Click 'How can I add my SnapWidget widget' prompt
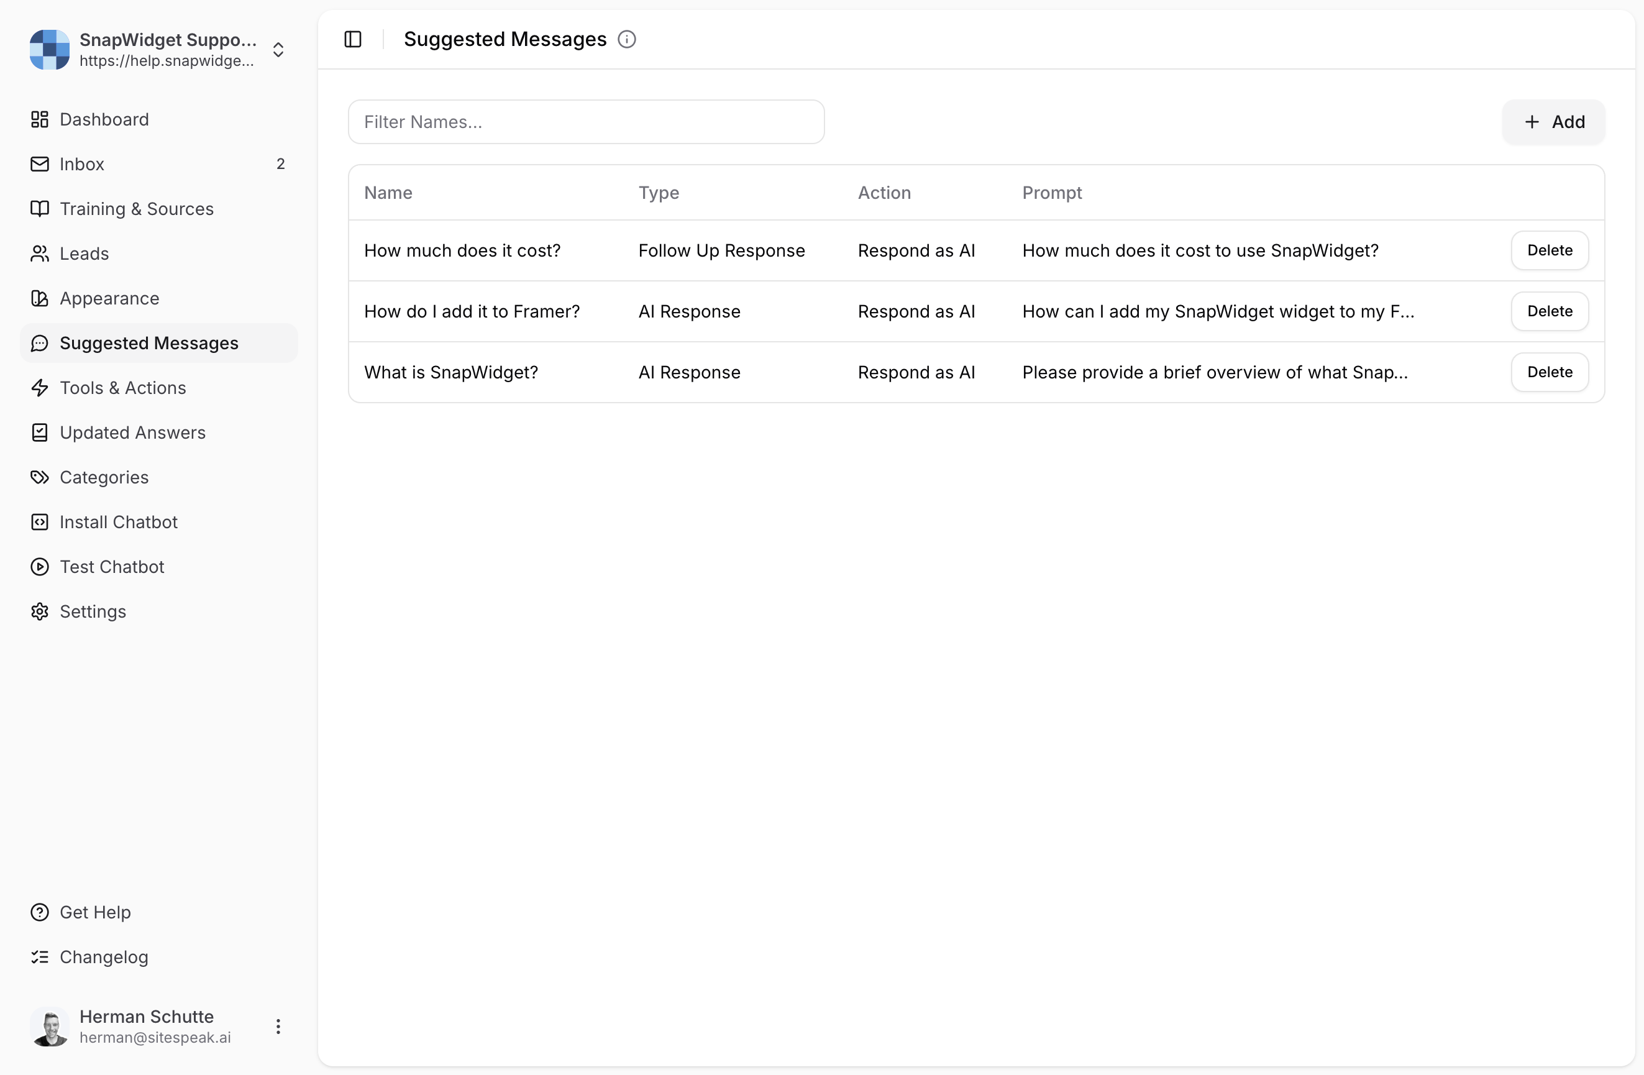 pyautogui.click(x=1218, y=311)
